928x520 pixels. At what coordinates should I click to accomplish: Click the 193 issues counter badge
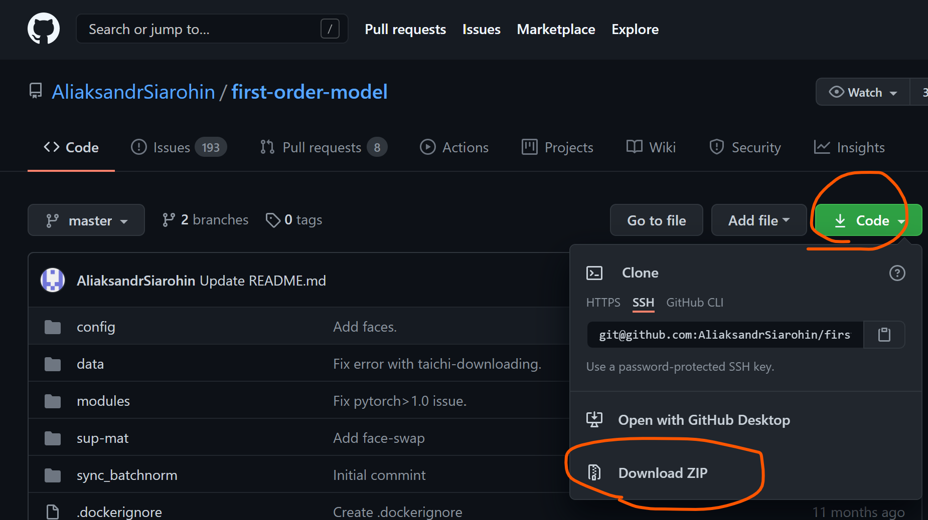(211, 147)
